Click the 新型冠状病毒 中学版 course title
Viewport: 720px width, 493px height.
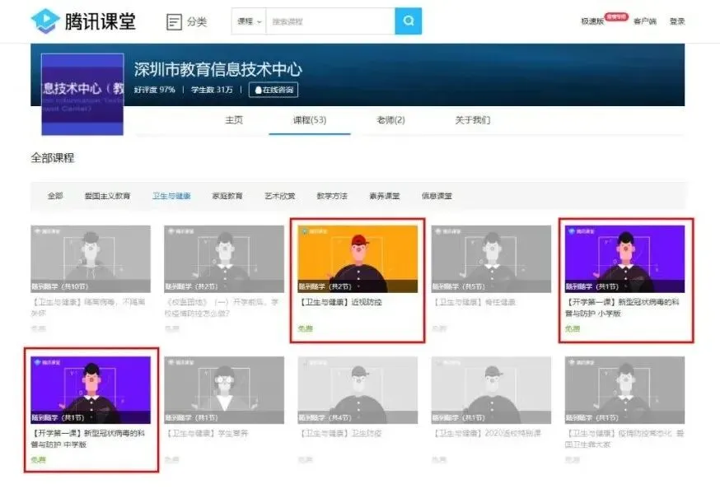[x=88, y=439]
